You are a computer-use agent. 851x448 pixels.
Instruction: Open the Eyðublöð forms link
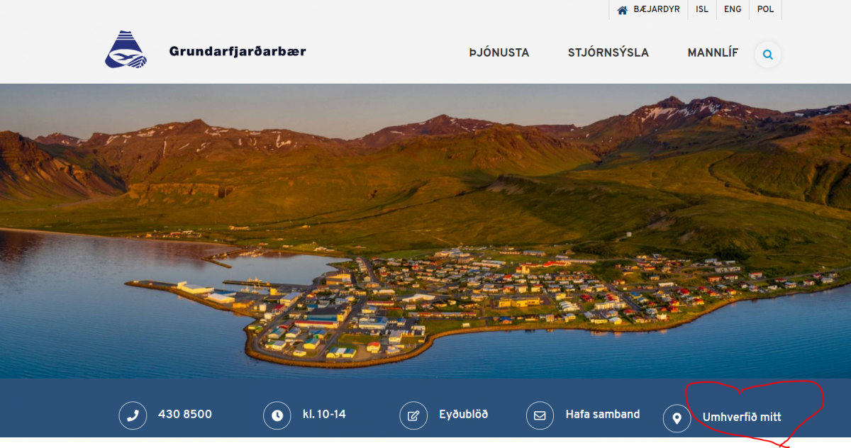tap(463, 415)
